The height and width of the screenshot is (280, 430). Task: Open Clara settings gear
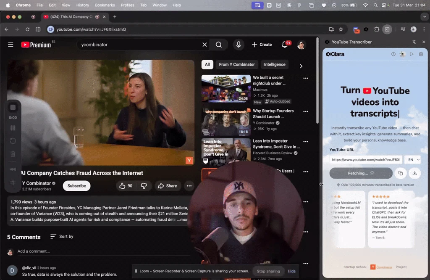(421, 54)
